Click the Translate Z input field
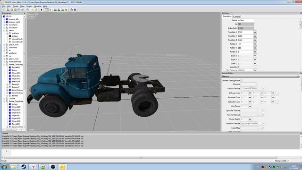This screenshot has width=302, height=170. (x=245, y=40)
